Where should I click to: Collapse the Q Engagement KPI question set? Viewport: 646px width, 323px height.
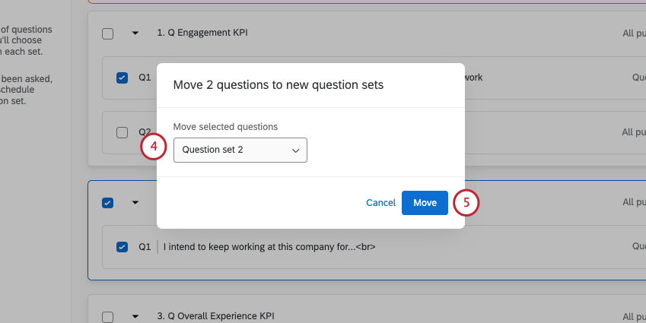coord(135,33)
